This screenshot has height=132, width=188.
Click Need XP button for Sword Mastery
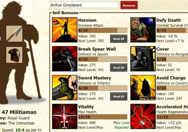(x=119, y=96)
